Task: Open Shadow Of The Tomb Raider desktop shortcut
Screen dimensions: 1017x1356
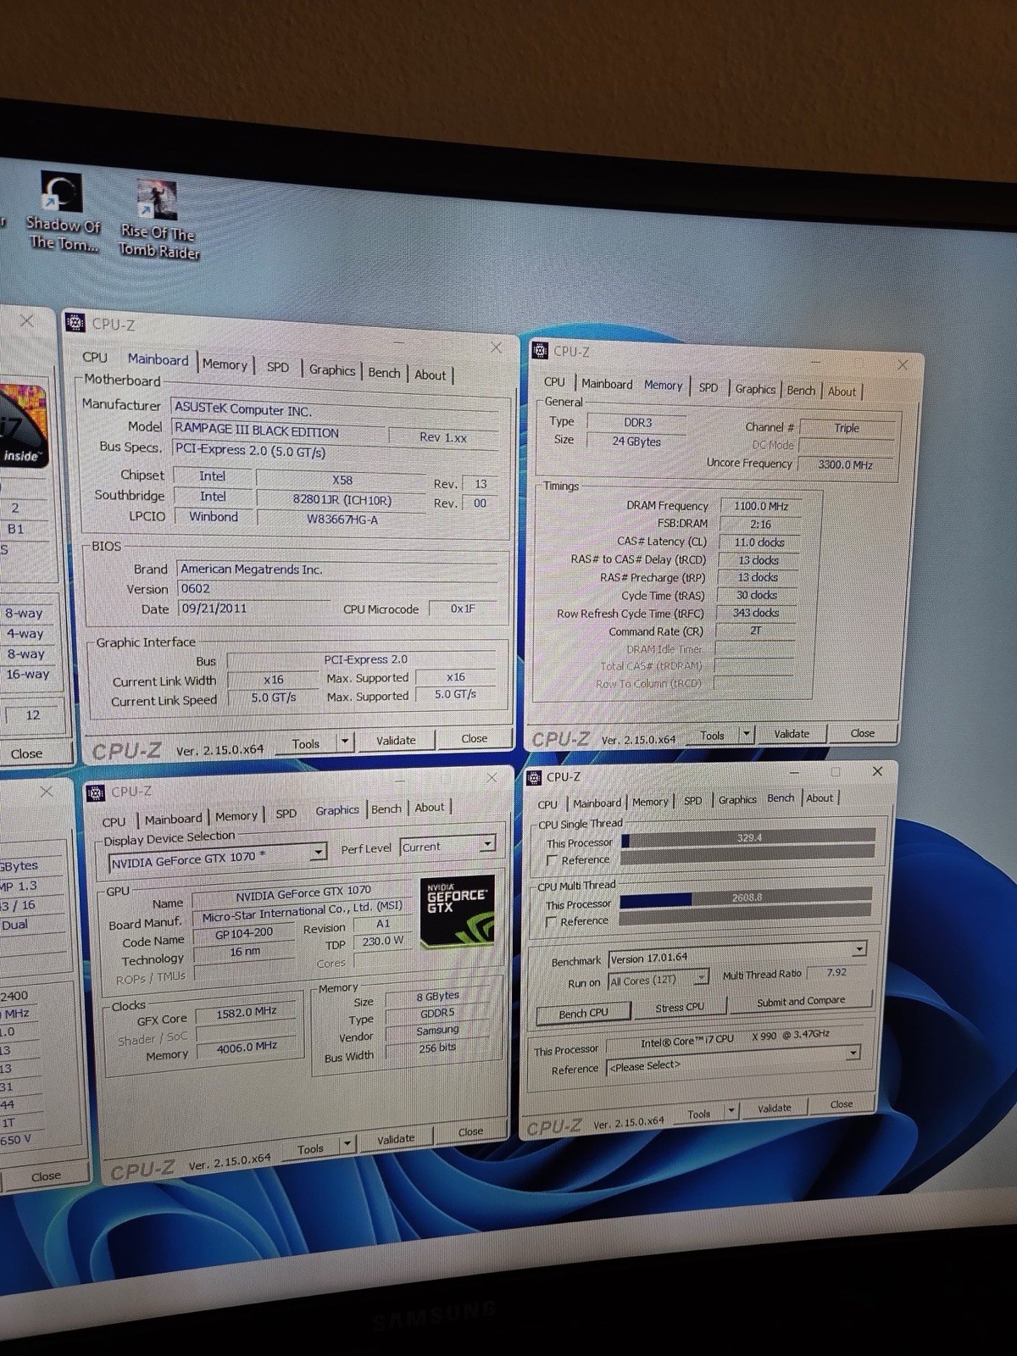Action: pos(62,212)
